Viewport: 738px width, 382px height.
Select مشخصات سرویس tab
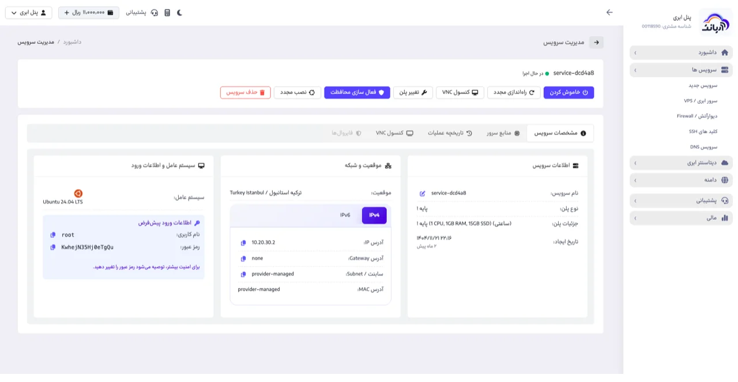(x=560, y=133)
